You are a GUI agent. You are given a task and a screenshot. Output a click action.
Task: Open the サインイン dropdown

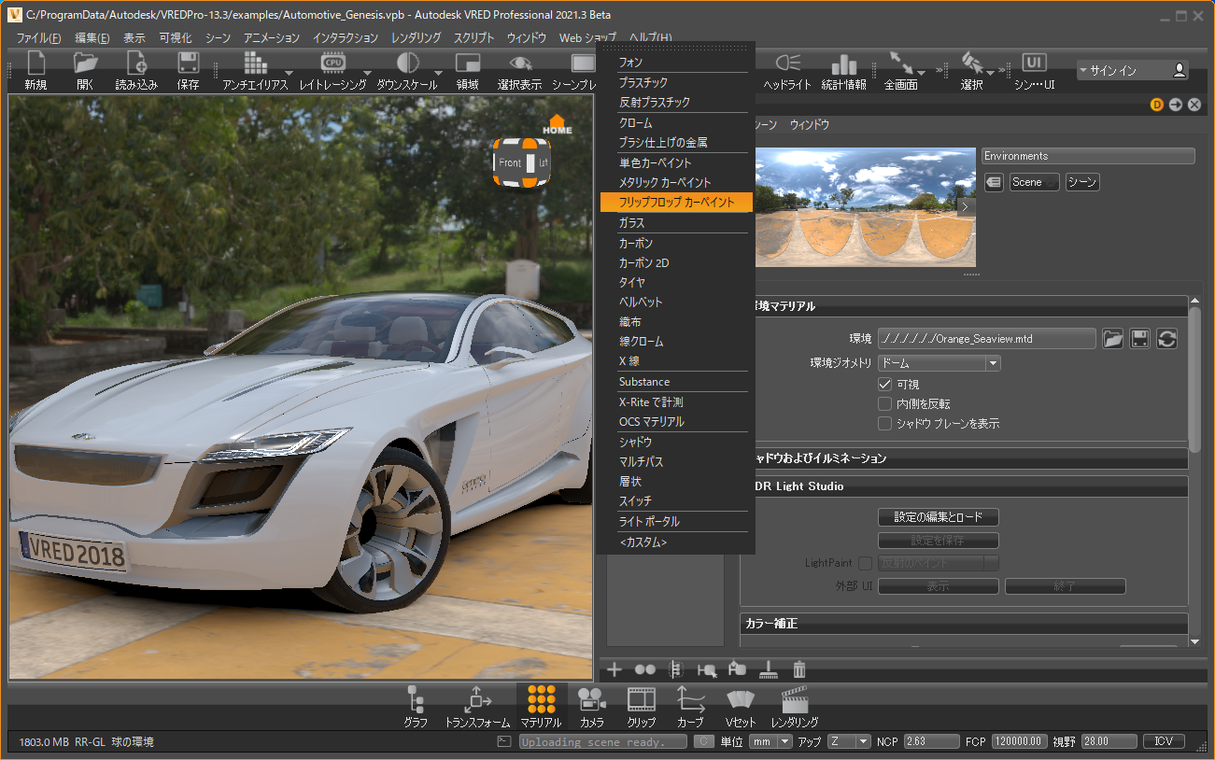tap(1131, 70)
